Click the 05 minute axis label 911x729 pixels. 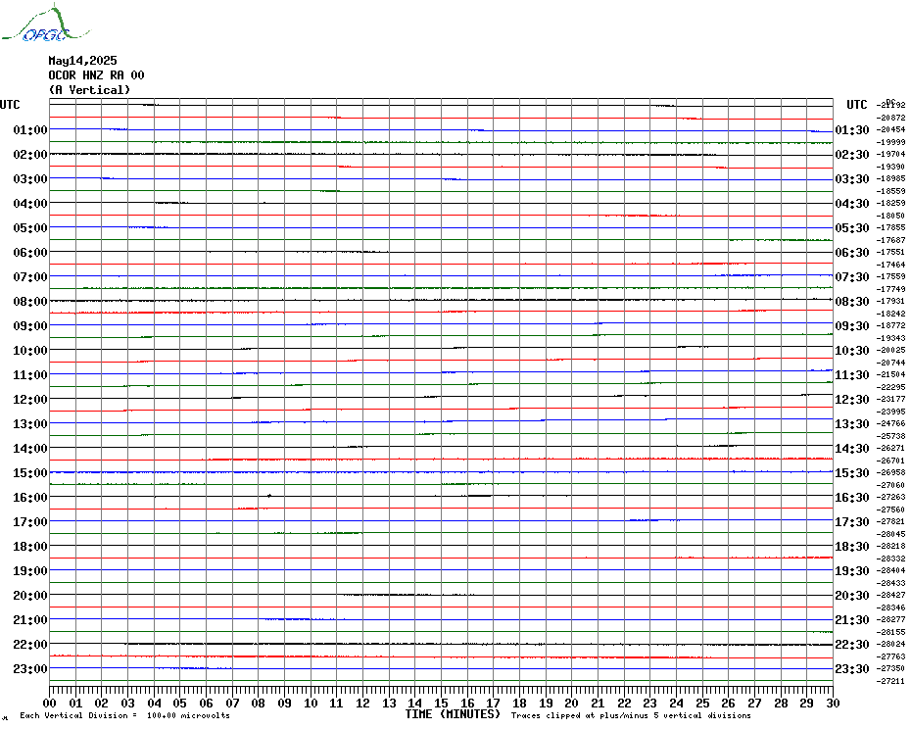click(x=180, y=704)
